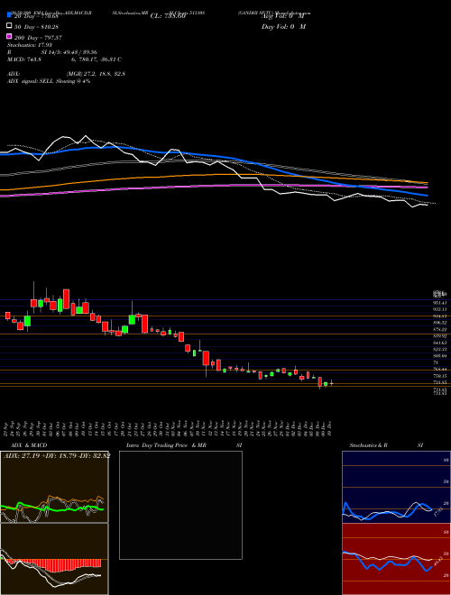Screen dimensions: 451x595
Task: Click the empty Intra Day Trading Price panel
Action: click(x=180, y=505)
